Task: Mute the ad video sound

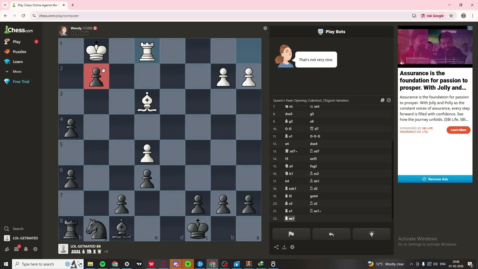Action: point(402,63)
